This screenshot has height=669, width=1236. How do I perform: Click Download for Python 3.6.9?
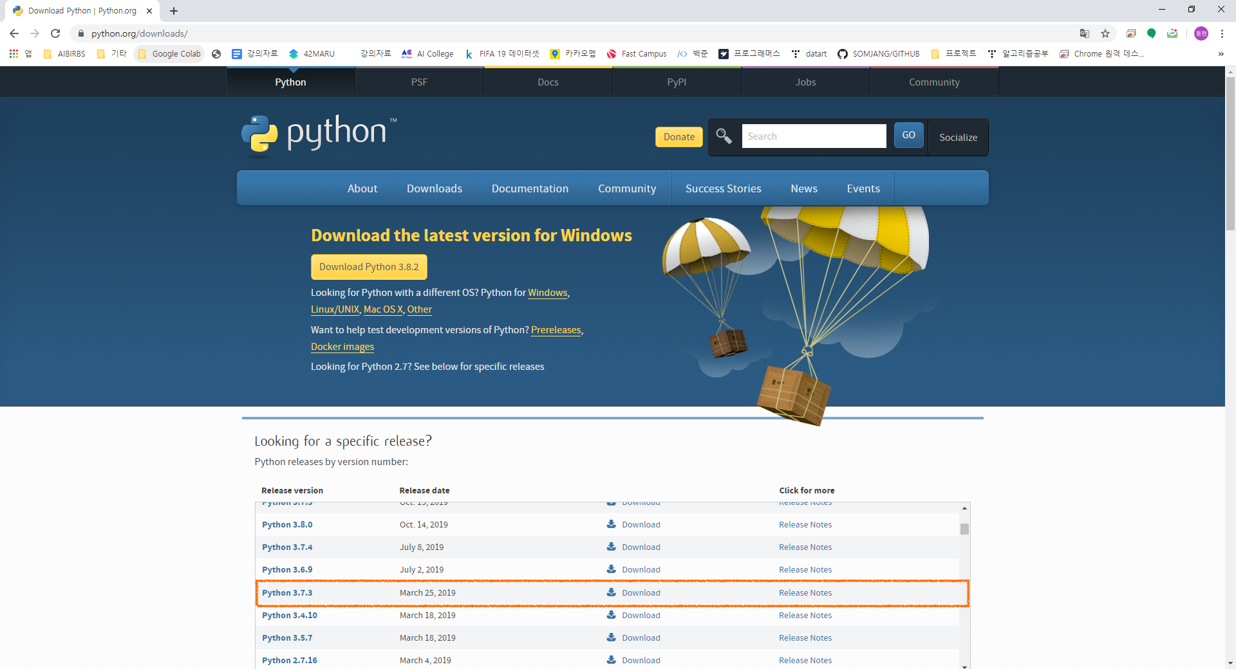641,569
